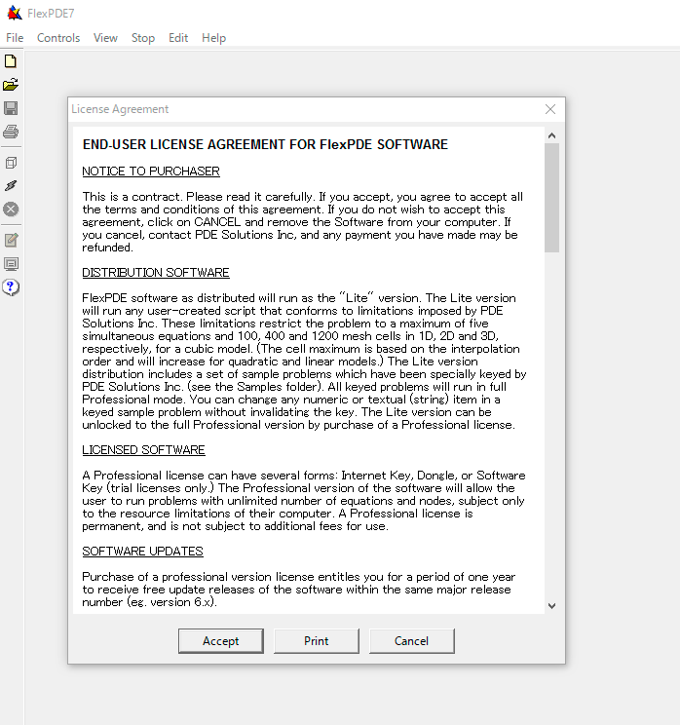Image resolution: width=680 pixels, height=725 pixels.
Task: Click the printer icon in the left toolbar
Action: (12, 132)
